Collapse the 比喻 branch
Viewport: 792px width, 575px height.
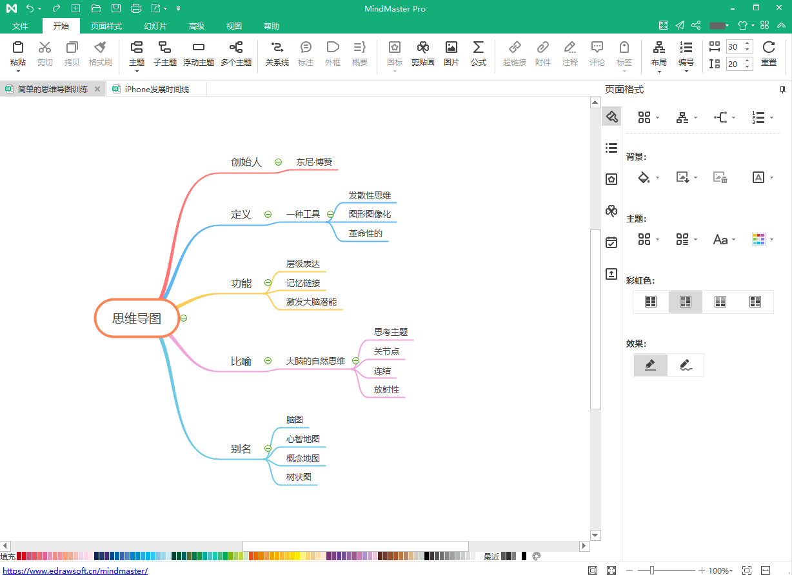click(x=268, y=361)
